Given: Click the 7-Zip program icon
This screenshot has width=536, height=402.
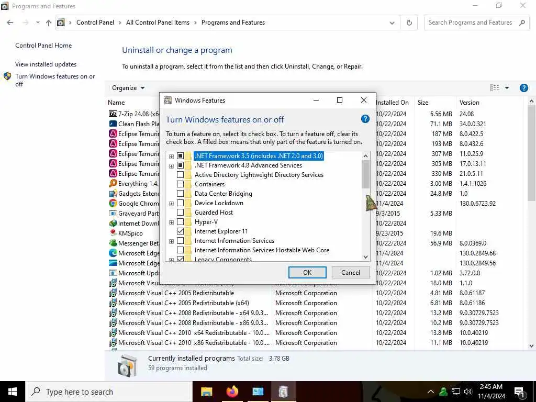Looking at the screenshot, I should pyautogui.click(x=113, y=114).
